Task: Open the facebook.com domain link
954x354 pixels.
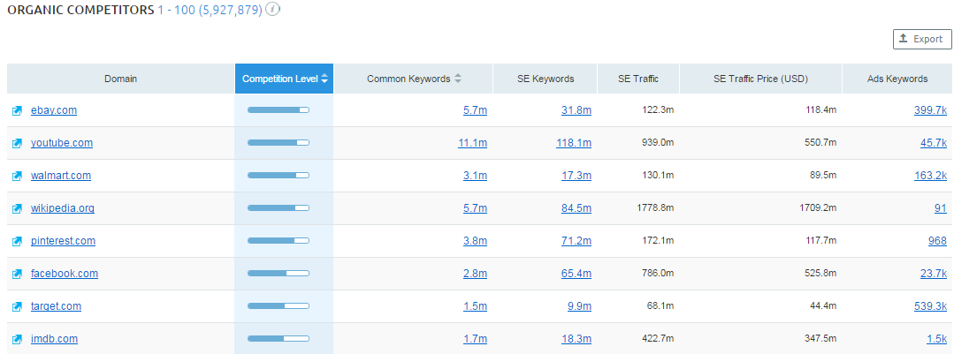Action: coord(65,274)
